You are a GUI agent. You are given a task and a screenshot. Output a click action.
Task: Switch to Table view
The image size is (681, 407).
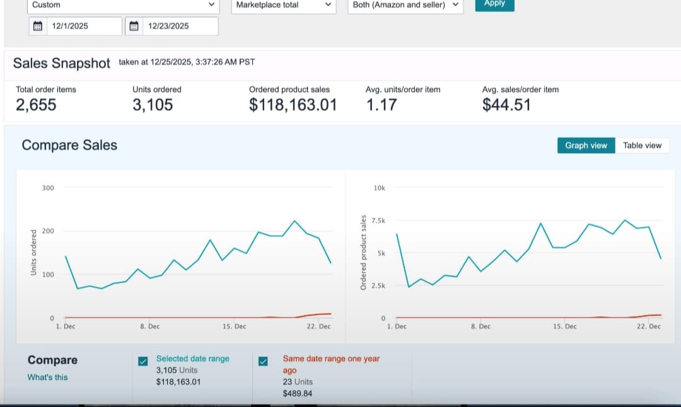(642, 146)
